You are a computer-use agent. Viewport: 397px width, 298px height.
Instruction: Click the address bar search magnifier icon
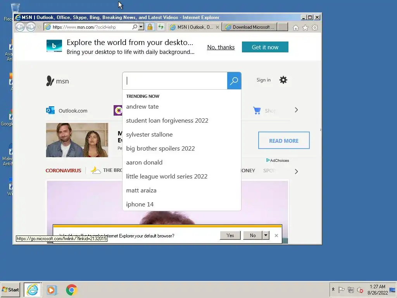[135, 27]
